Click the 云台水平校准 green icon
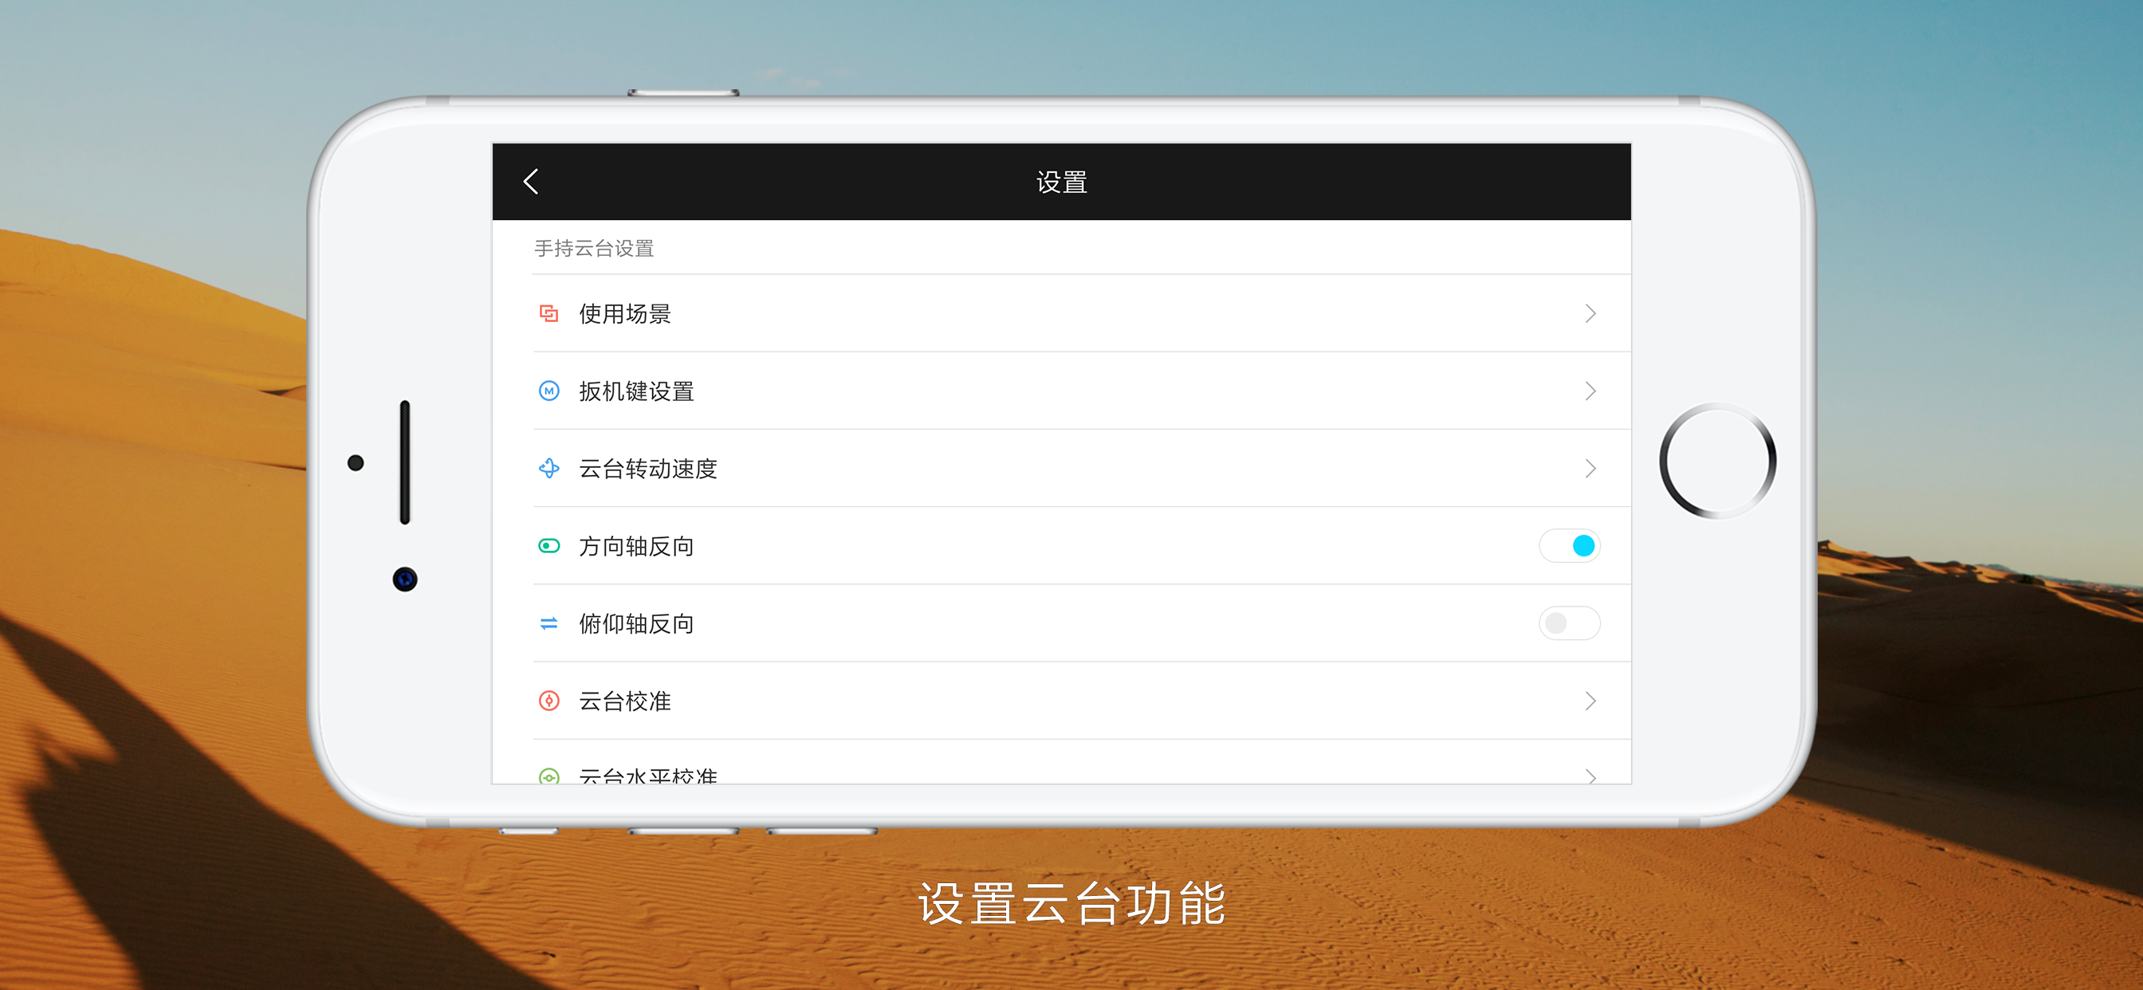Viewport: 2143px width, 990px height. (549, 776)
